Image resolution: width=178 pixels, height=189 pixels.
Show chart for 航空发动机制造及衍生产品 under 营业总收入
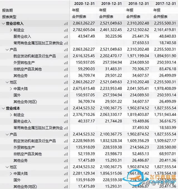[x=66, y=56]
